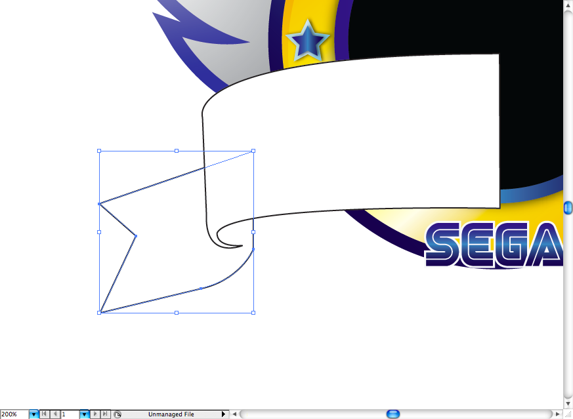This screenshot has width=573, height=419.
Task: Click the SEGA logo text artwork
Action: point(494,245)
